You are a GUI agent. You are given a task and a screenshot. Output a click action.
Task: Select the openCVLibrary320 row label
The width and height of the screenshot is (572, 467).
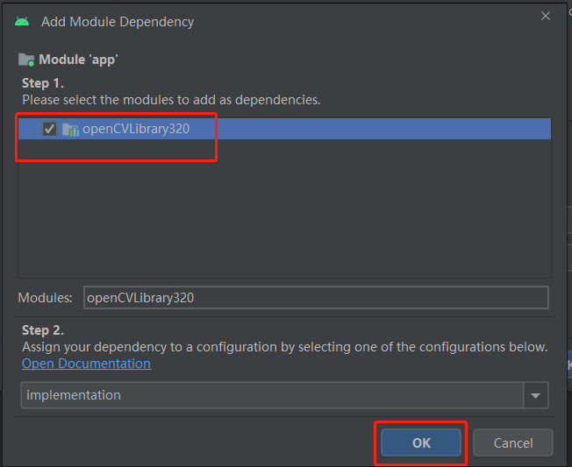coord(136,130)
